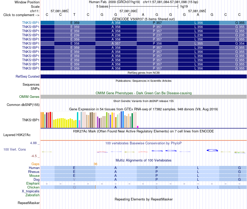Click the T base in sequence row
This screenshot has height=209, width=247.
[x=74, y=15]
